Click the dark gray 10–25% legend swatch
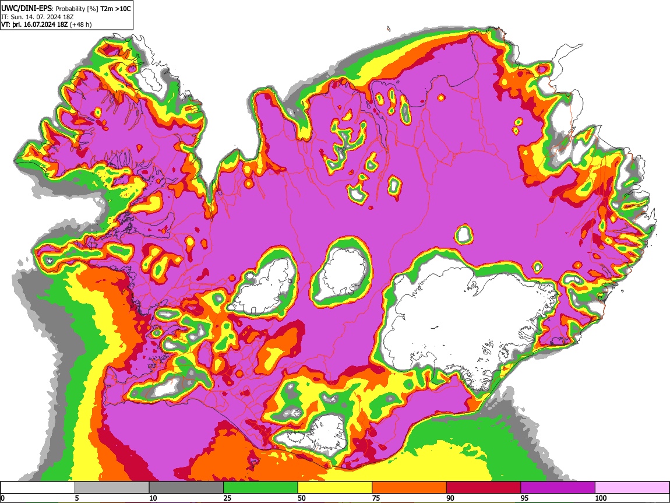670x503 pixels. (186, 488)
